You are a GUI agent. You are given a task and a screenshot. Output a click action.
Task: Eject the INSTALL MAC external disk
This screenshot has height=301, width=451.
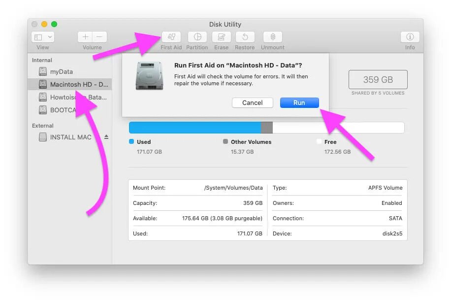pyautogui.click(x=106, y=137)
